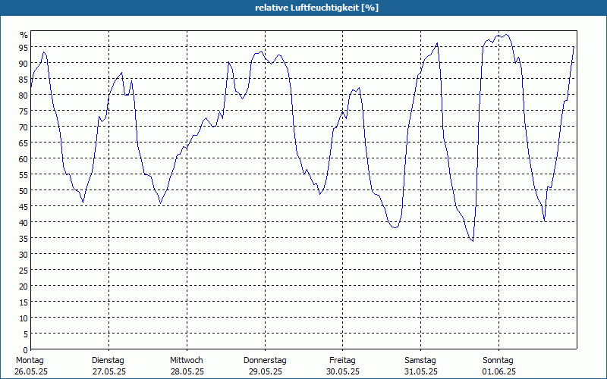Click the y-axis value '50'
The image size is (607, 379).
pyautogui.click(x=24, y=191)
